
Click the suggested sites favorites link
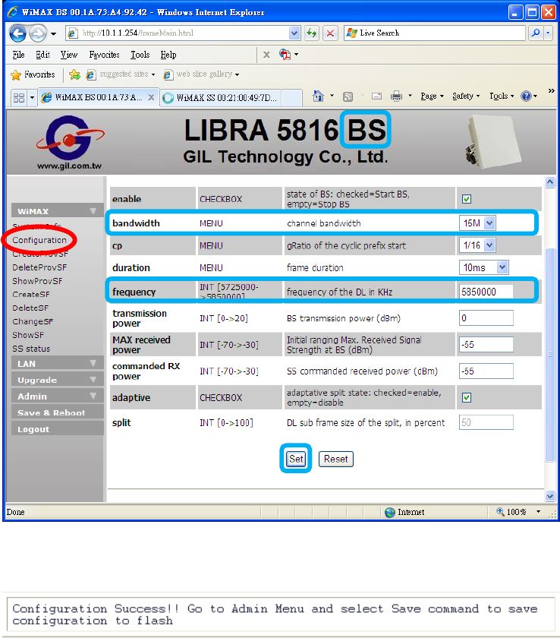pyautogui.click(x=121, y=74)
